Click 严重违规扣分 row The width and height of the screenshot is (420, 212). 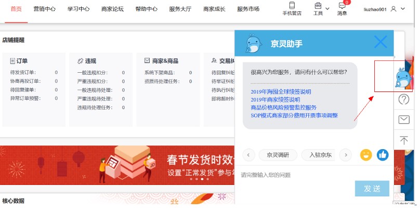(x=101, y=82)
